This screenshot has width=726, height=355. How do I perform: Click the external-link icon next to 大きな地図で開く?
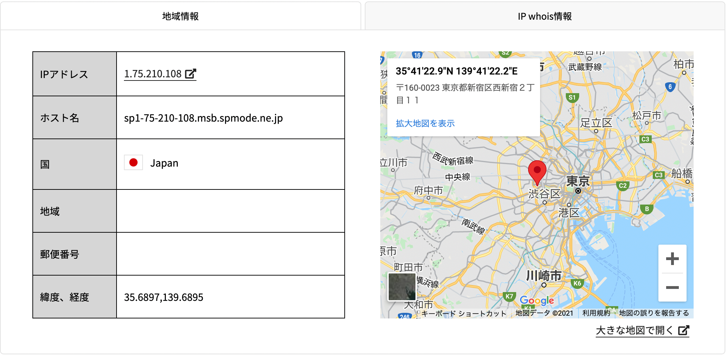683,330
